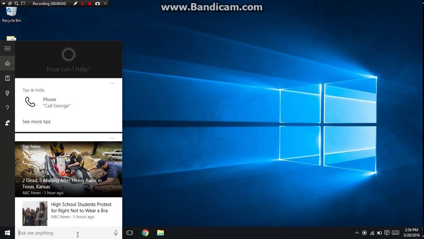Close the Bandicam recording bar

pyautogui.click(x=105, y=4)
